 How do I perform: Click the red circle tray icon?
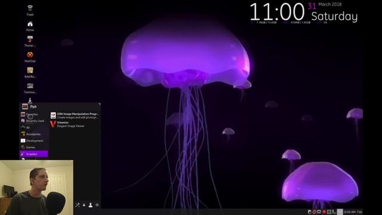tap(324, 212)
